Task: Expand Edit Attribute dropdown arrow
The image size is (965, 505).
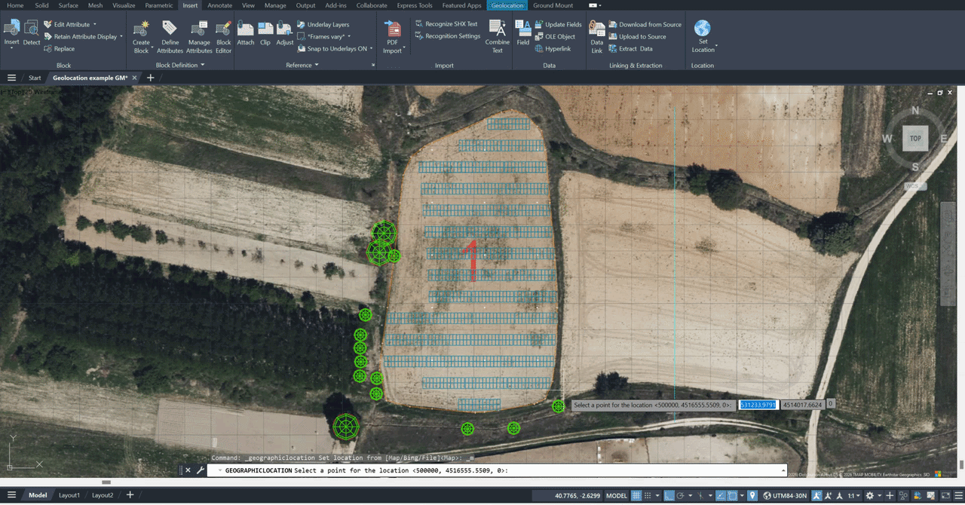Action: (95, 24)
